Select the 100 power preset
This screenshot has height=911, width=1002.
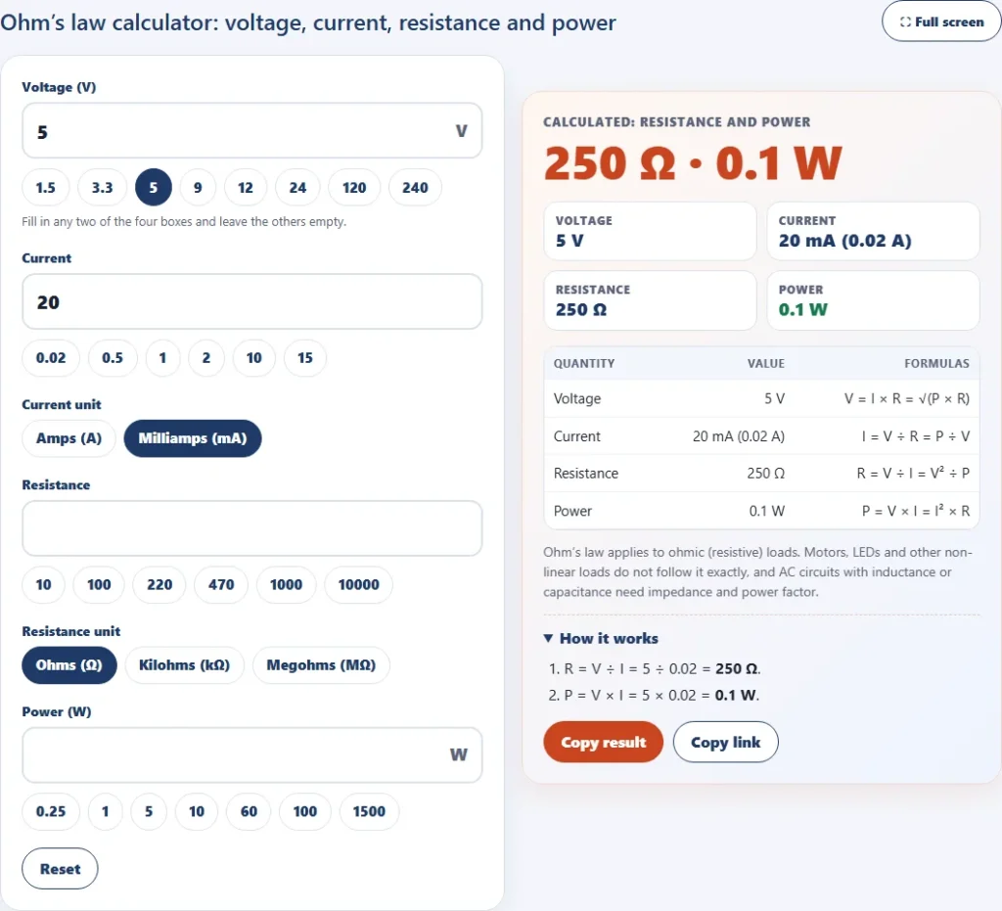[305, 811]
